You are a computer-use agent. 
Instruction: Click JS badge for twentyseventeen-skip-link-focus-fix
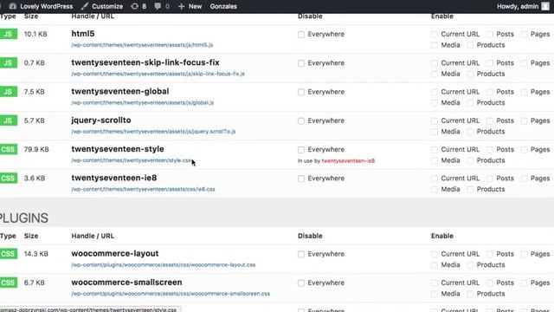click(8, 63)
